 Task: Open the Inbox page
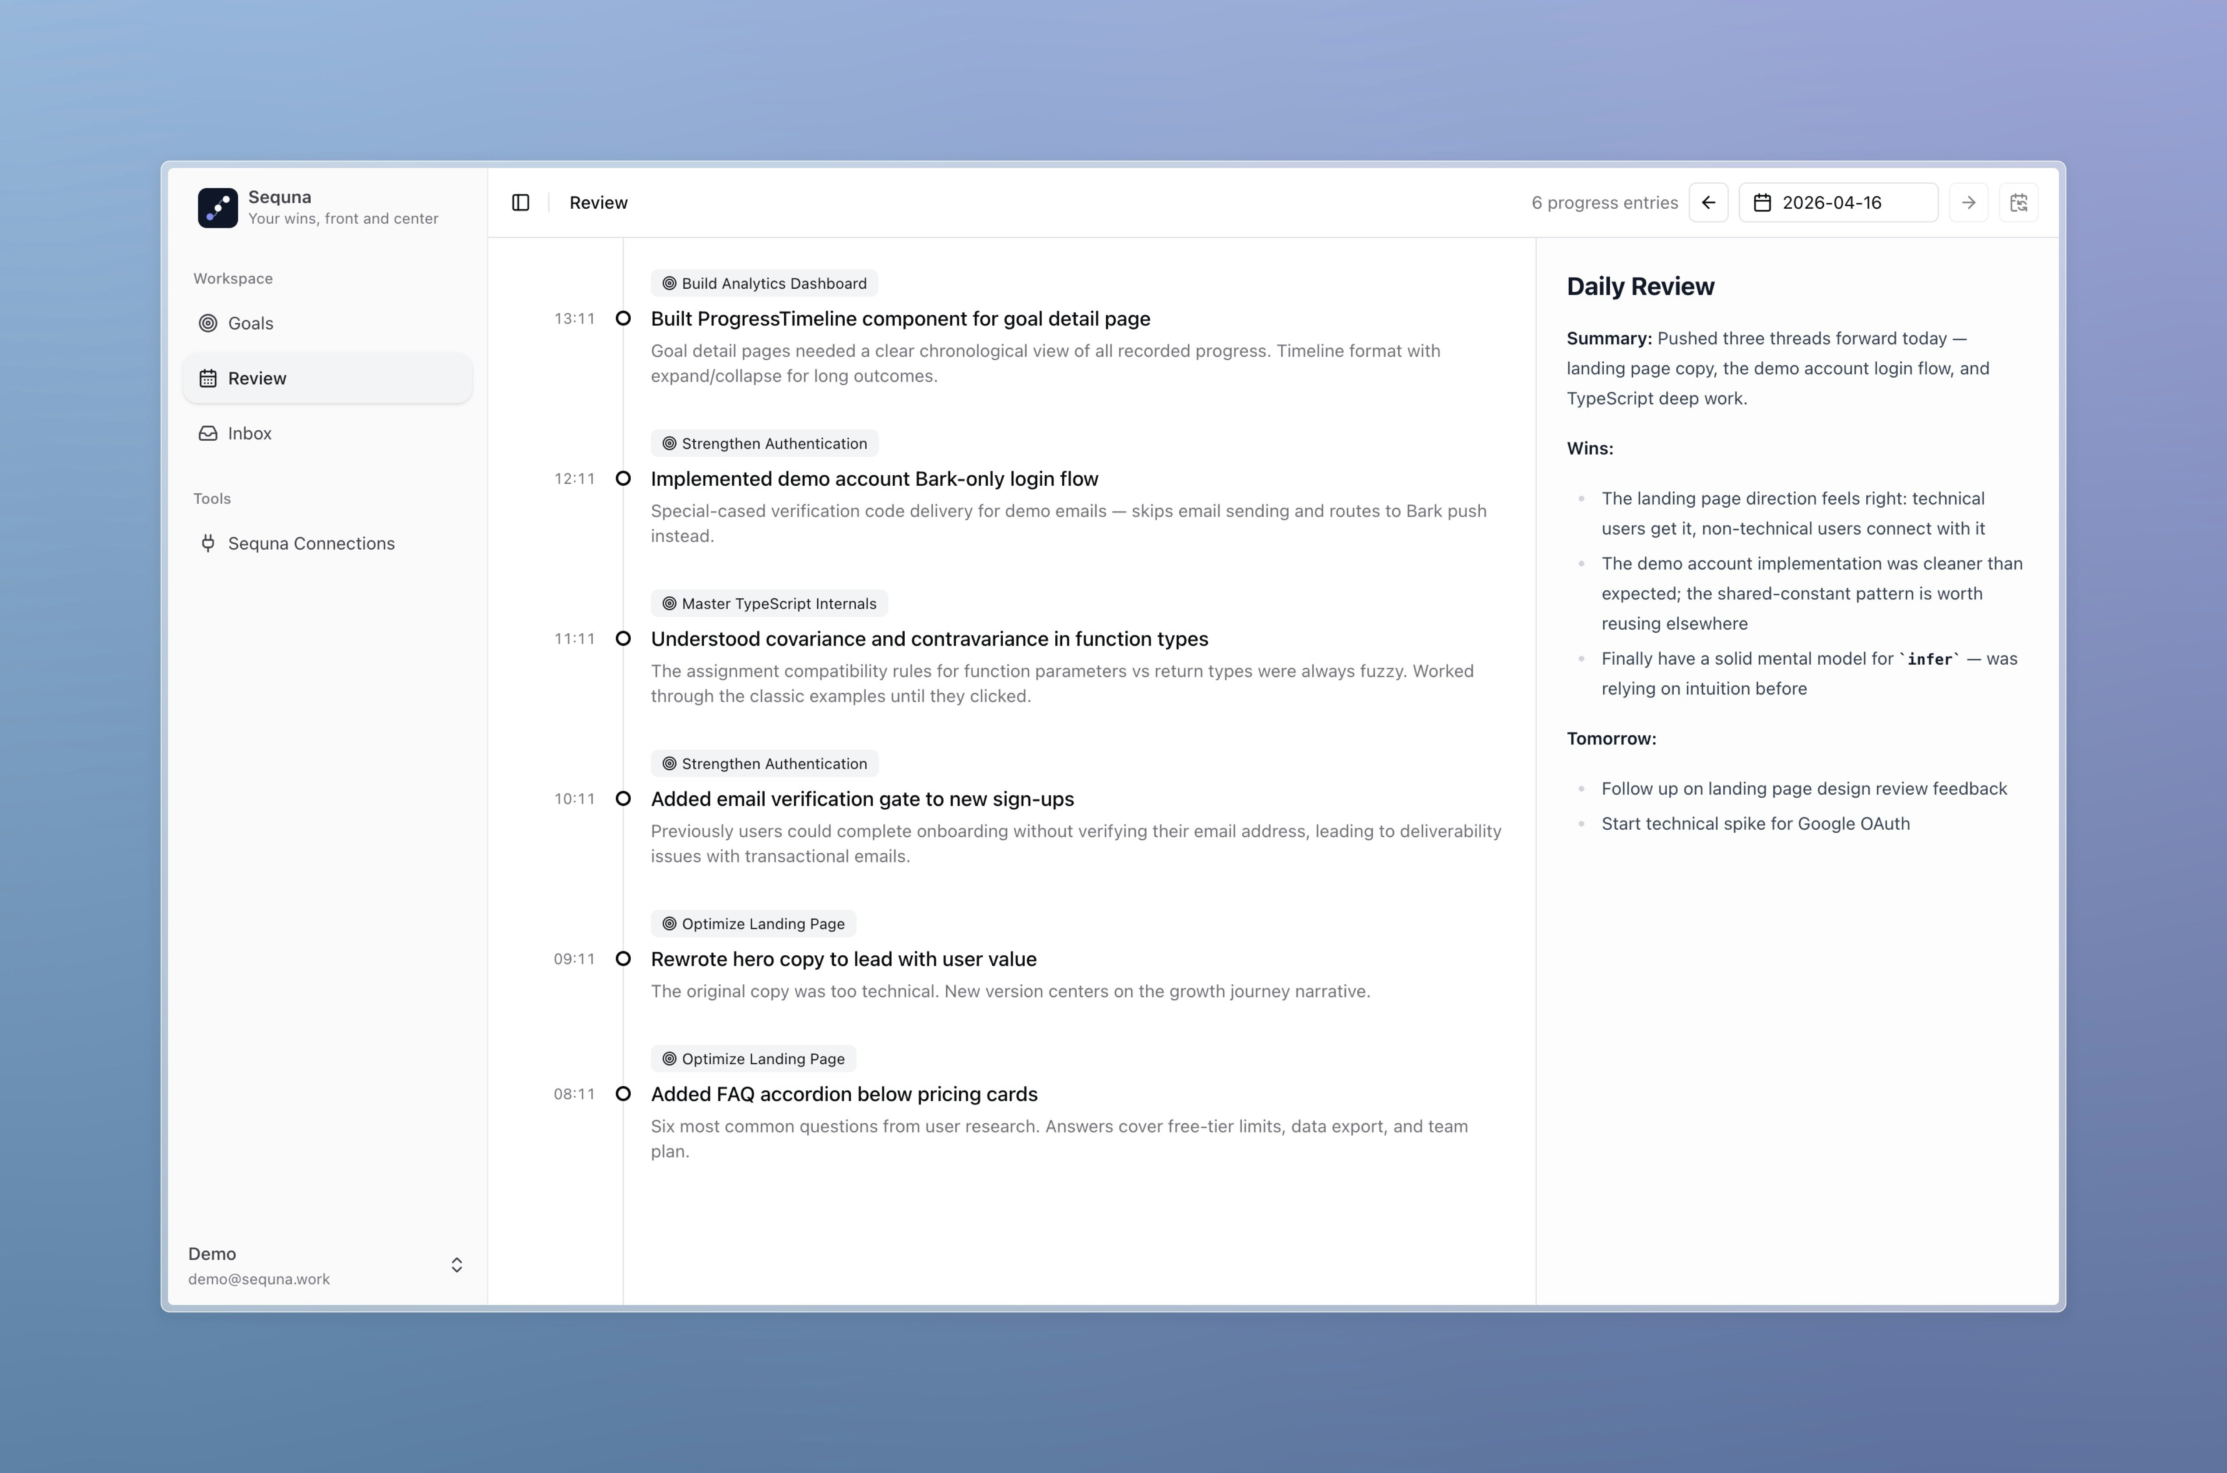coord(250,433)
